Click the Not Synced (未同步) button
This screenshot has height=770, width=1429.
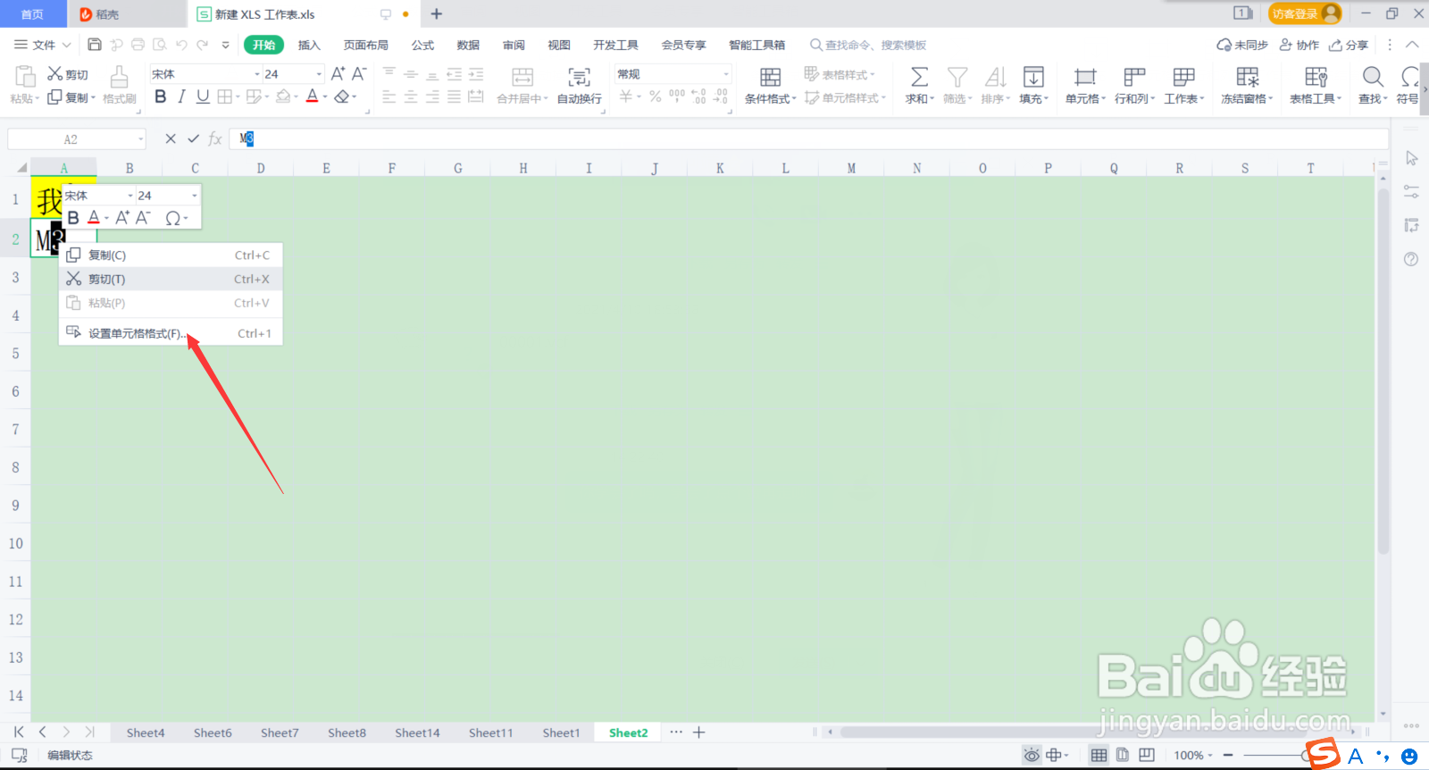coord(1242,45)
